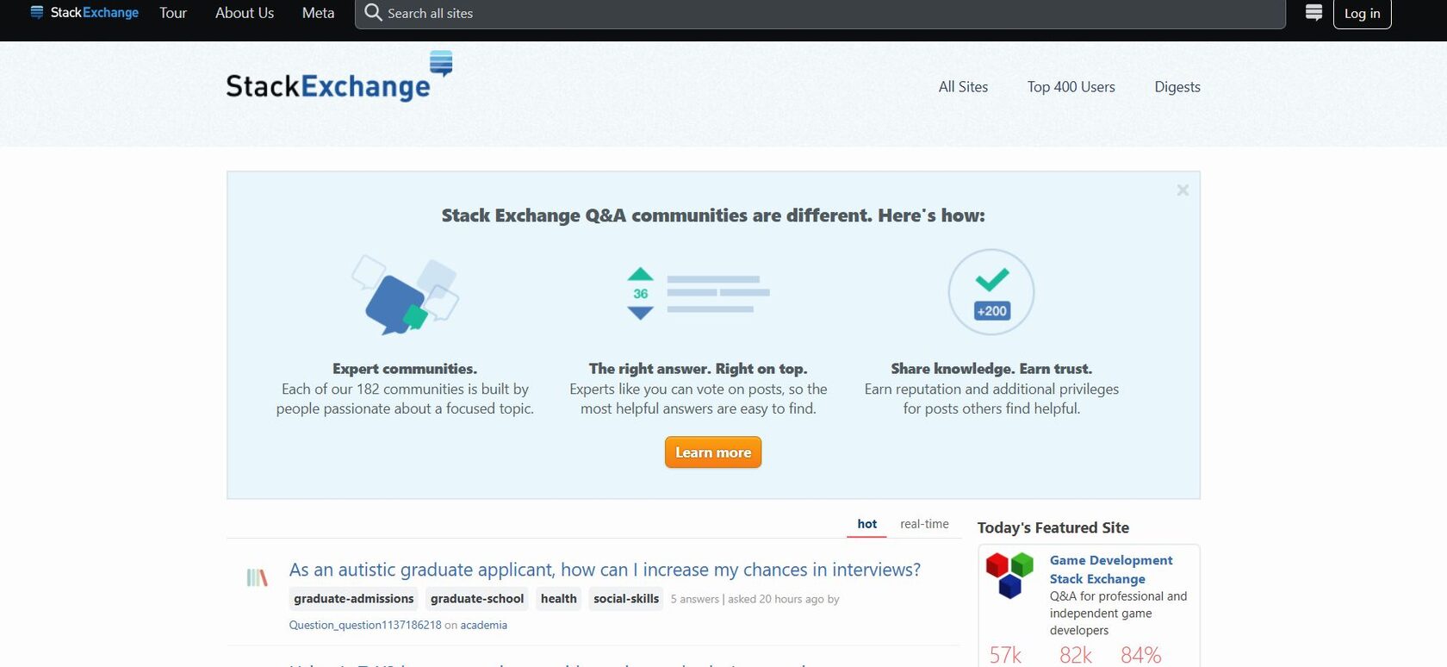Select the graduate-admissions tag
Screen dimensions: 1447x667
coord(354,599)
